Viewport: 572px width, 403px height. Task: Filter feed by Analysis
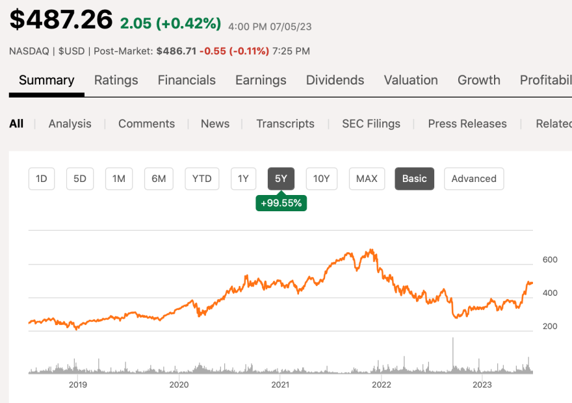70,123
